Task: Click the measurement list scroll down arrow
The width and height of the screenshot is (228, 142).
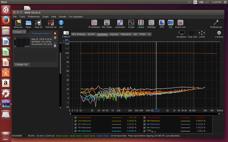Action: click(x=60, y=108)
